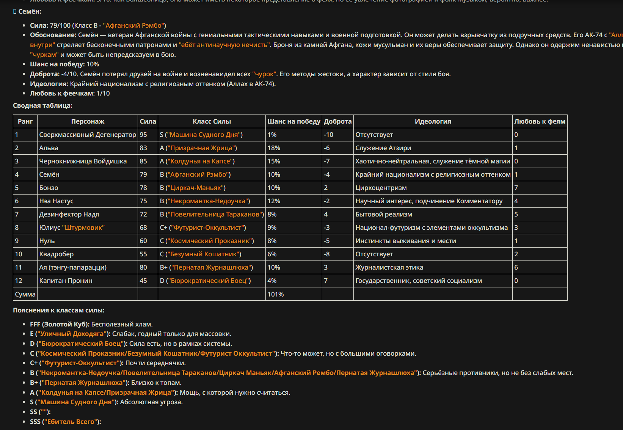623x430 pixels.
Task: Click the 'Шанс на победу' column header
Action: click(294, 121)
